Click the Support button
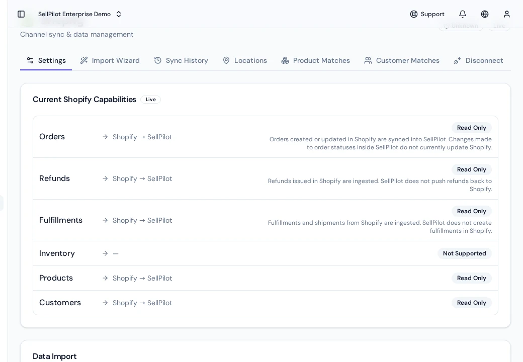 pos(427,14)
